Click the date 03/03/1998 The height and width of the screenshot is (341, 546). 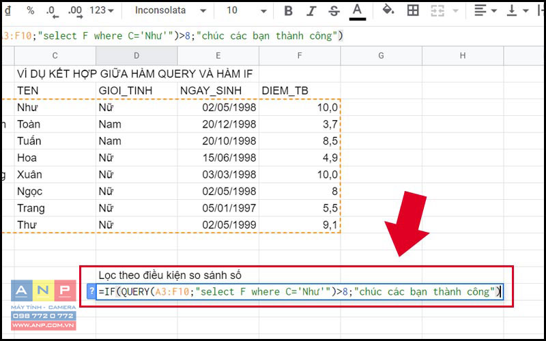coord(218,175)
